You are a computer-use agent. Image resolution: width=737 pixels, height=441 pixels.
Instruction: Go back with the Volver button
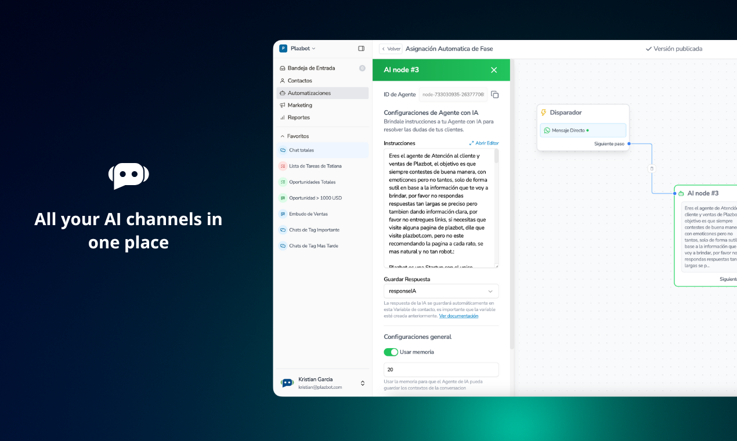[x=391, y=49]
